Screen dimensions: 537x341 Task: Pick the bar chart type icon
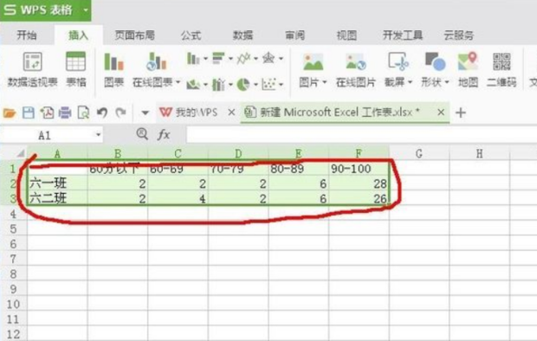(218, 58)
